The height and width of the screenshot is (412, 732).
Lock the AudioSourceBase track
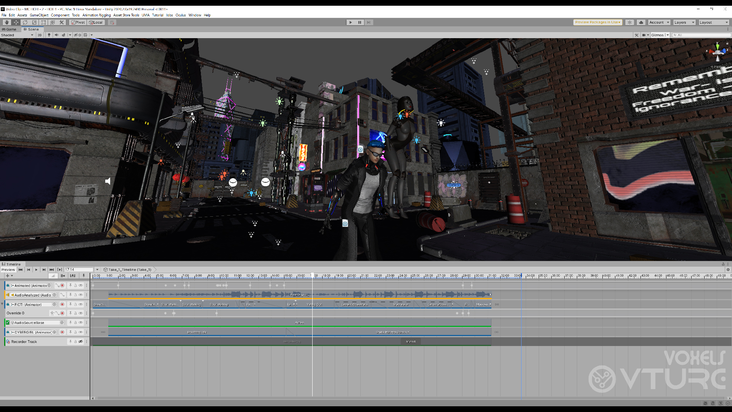point(75,323)
